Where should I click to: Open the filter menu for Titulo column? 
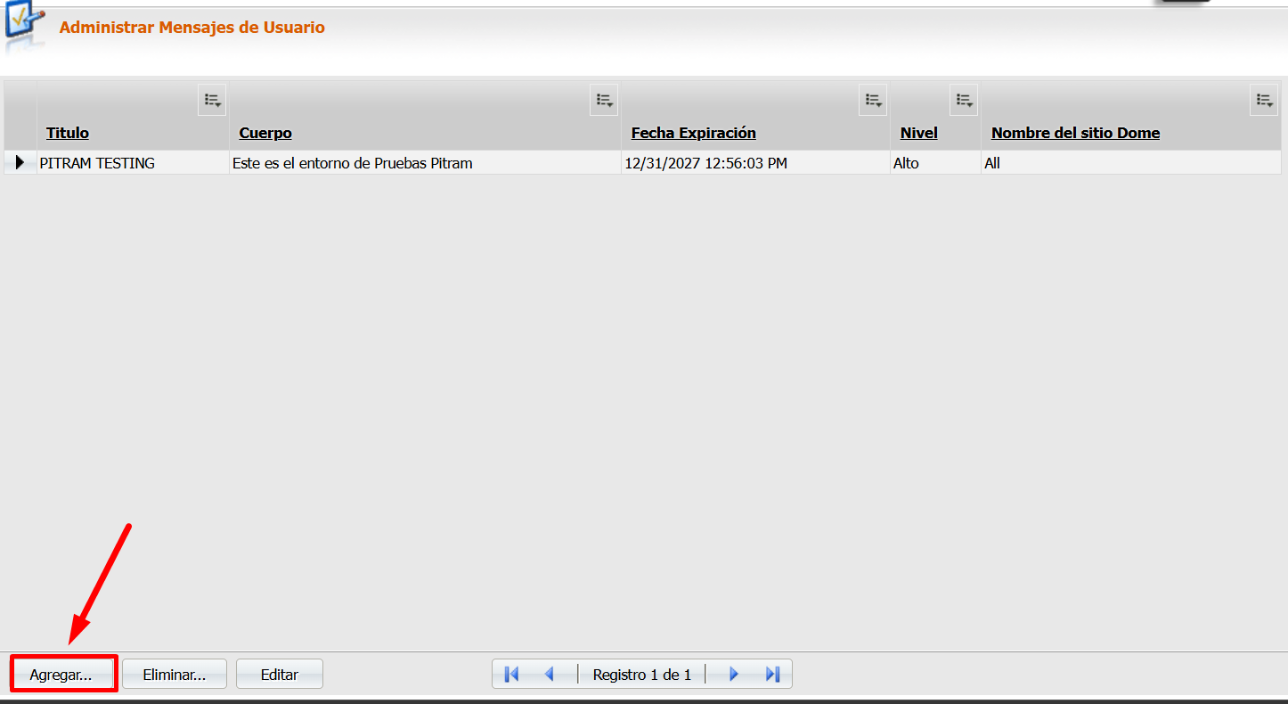[212, 100]
